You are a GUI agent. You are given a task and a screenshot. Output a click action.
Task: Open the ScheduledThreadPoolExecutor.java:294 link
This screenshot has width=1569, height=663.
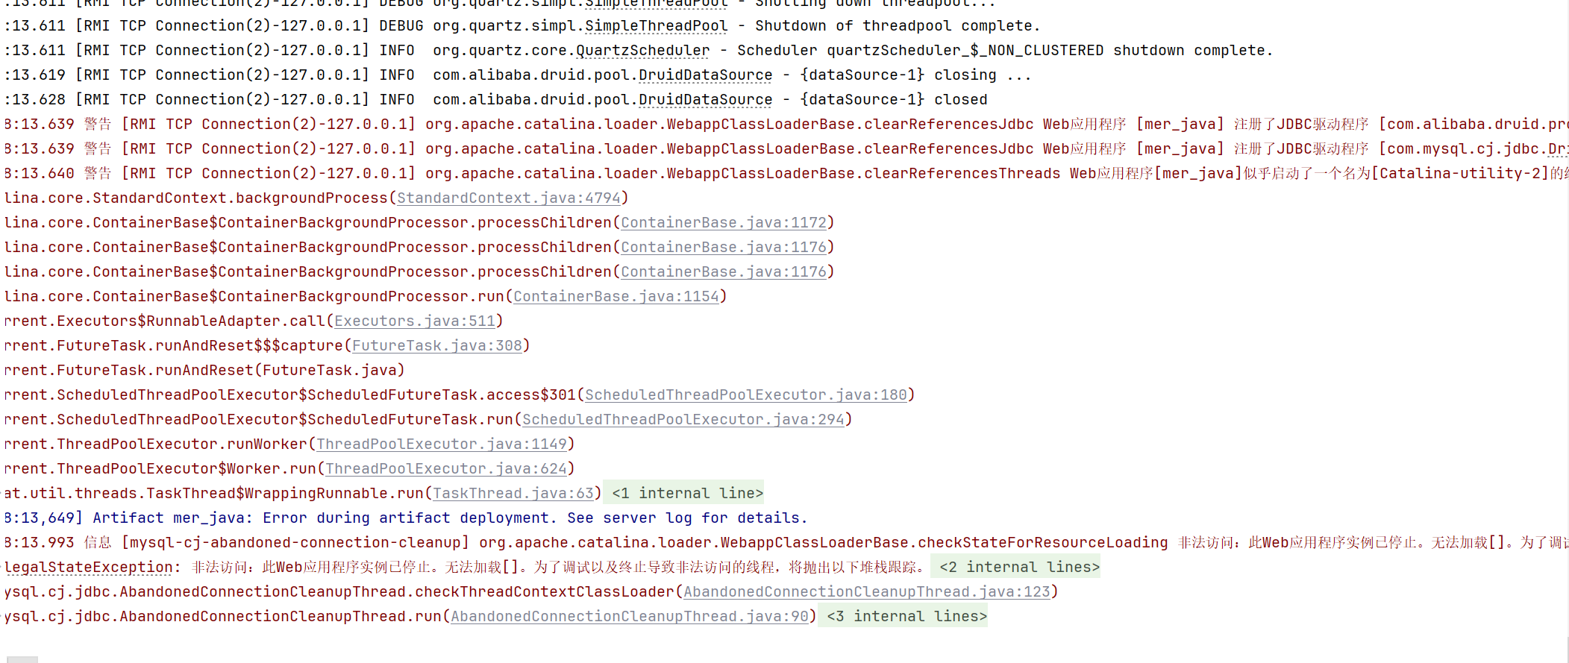[x=683, y=420]
